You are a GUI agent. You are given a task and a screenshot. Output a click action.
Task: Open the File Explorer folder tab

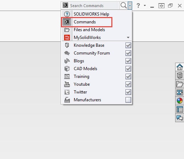(180, 84)
